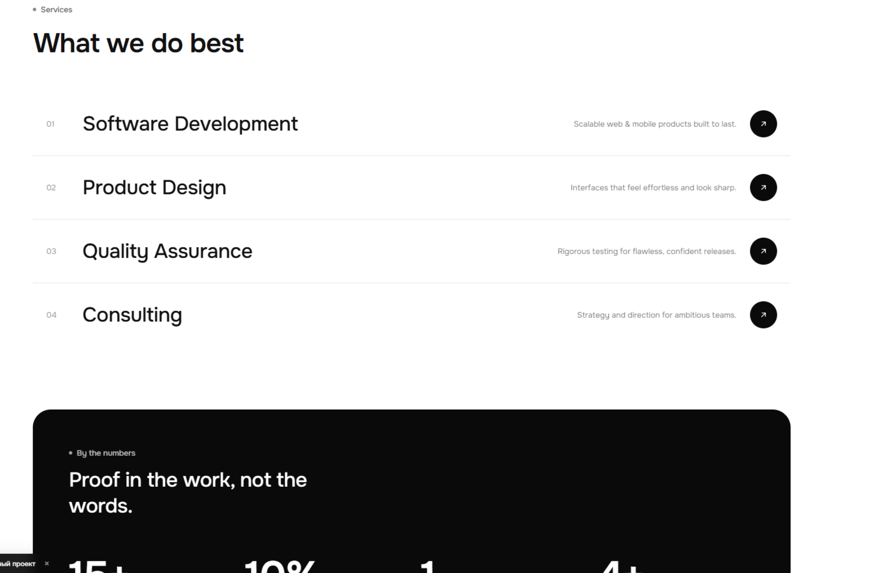Open the Quality Assurance service title
892x573 pixels.
(x=167, y=251)
